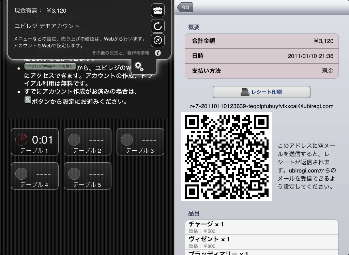Viewport: 349px width, 255px height.
Task: Tap the Web settings description text
Action: [x=79, y=42]
